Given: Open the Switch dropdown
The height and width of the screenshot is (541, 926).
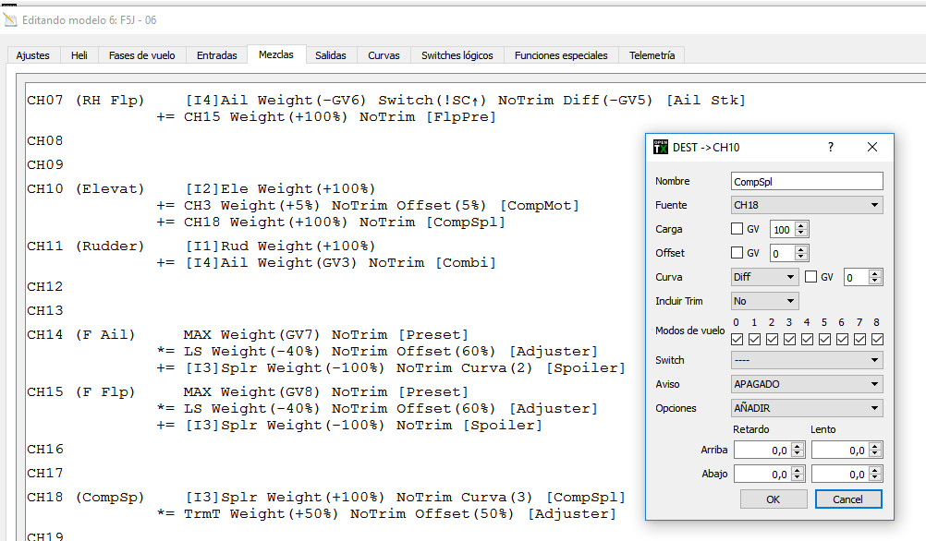Looking at the screenshot, I should (x=806, y=360).
